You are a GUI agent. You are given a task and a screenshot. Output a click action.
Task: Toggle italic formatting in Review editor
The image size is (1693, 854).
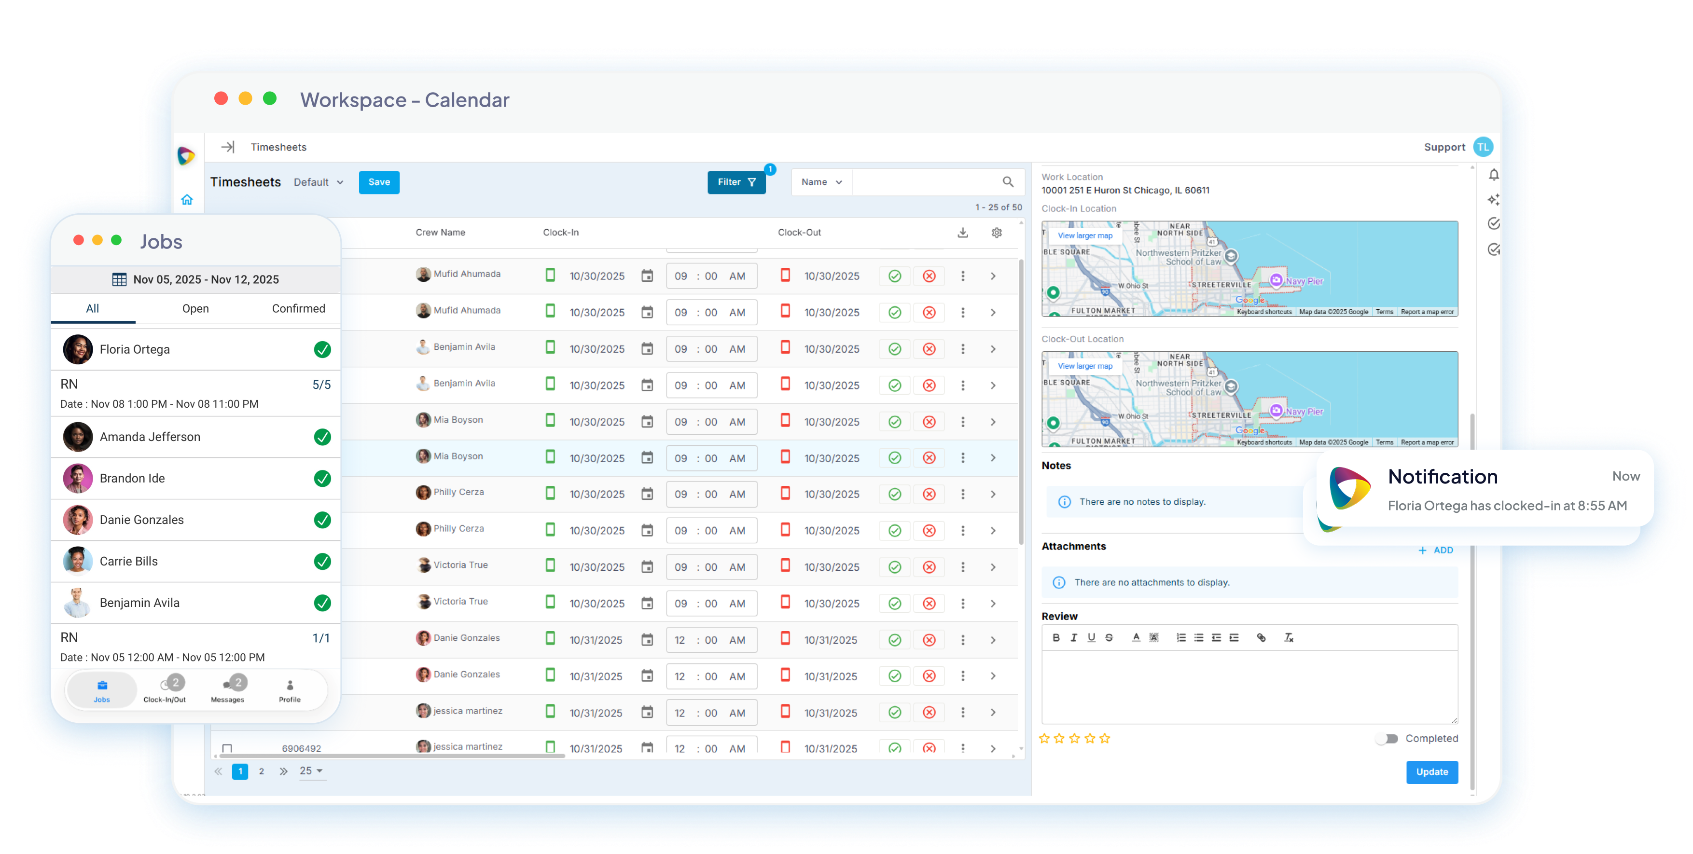[x=1073, y=637]
